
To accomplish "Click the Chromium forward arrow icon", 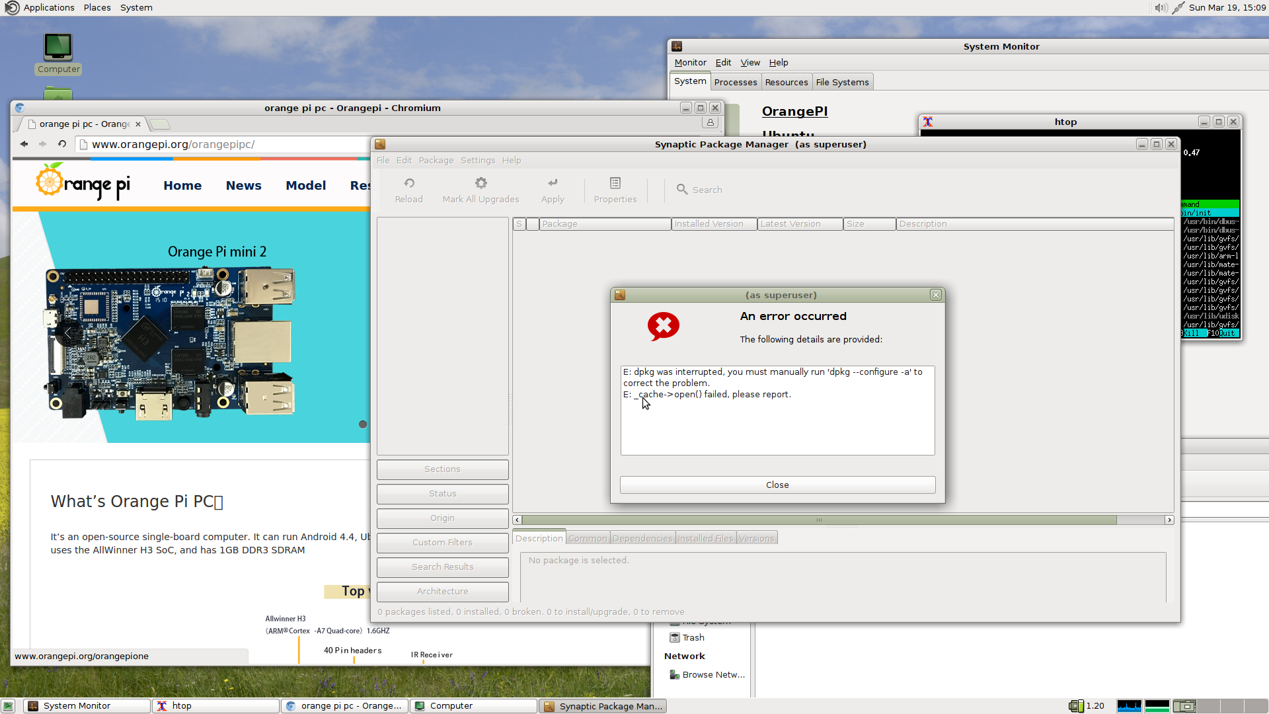I will (x=43, y=144).
